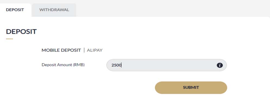Image resolution: width=270 pixels, height=107 pixels.
Task: Open the withdrawal form tab
Action: click(54, 10)
